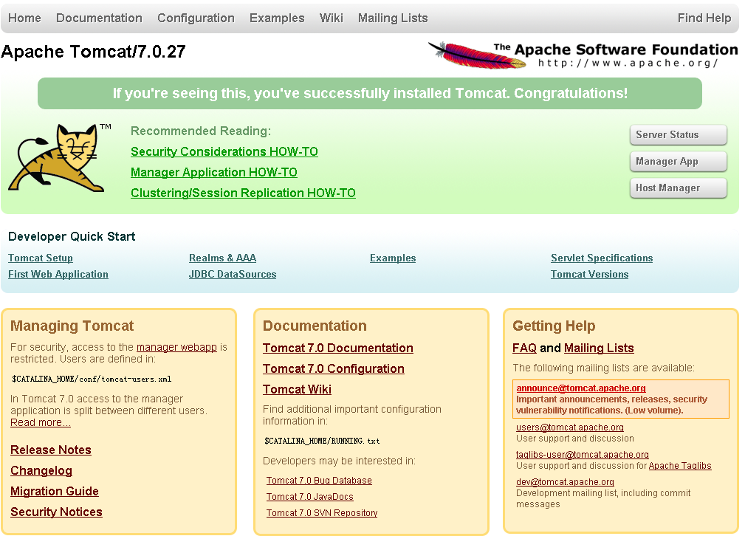745x536 pixels.
Task: Follow the Tomcat Setup link
Action: [x=41, y=258]
